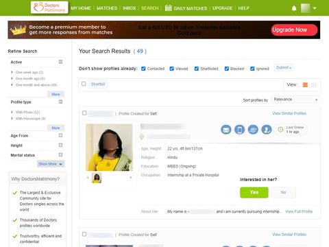The width and height of the screenshot is (329, 247).
Task: Open the Inbox menu item
Action: [129, 8]
